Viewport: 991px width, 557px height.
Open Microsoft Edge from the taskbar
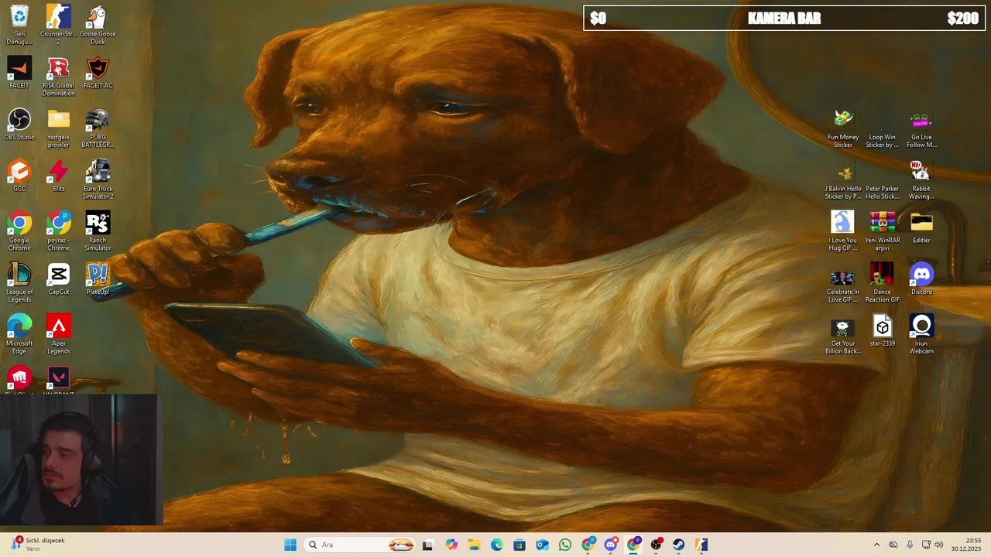pyautogui.click(x=496, y=545)
